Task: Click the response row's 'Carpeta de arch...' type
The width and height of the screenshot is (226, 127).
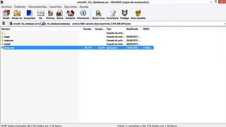Action: [x=115, y=41]
